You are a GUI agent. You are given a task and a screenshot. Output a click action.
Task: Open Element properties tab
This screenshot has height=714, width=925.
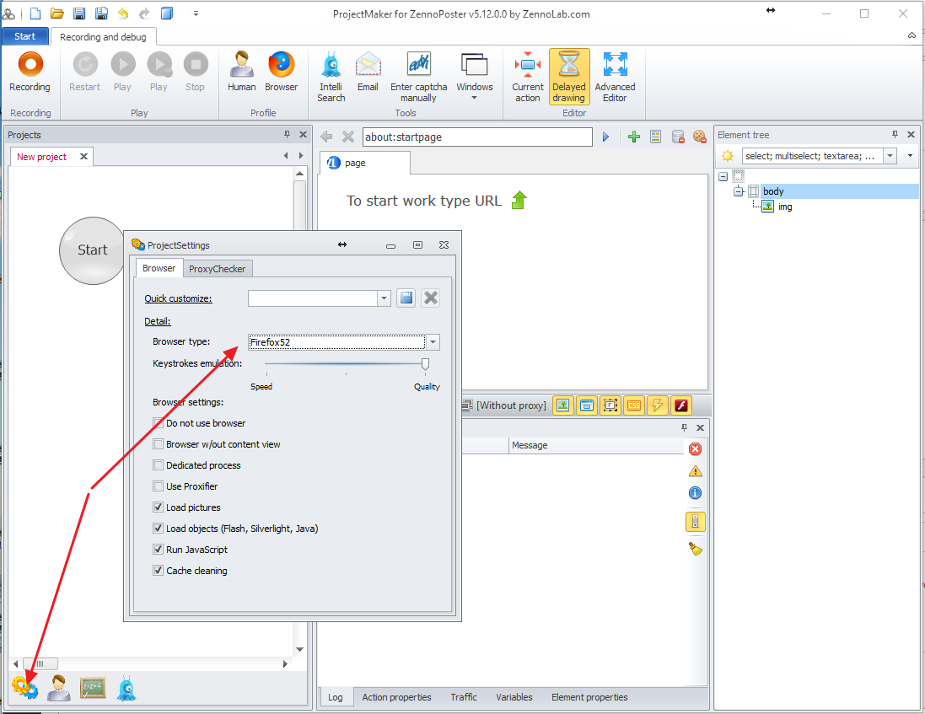(x=589, y=697)
